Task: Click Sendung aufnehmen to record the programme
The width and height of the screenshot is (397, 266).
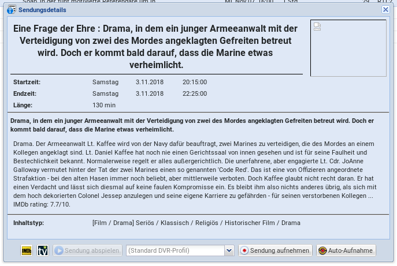Action: point(275,250)
